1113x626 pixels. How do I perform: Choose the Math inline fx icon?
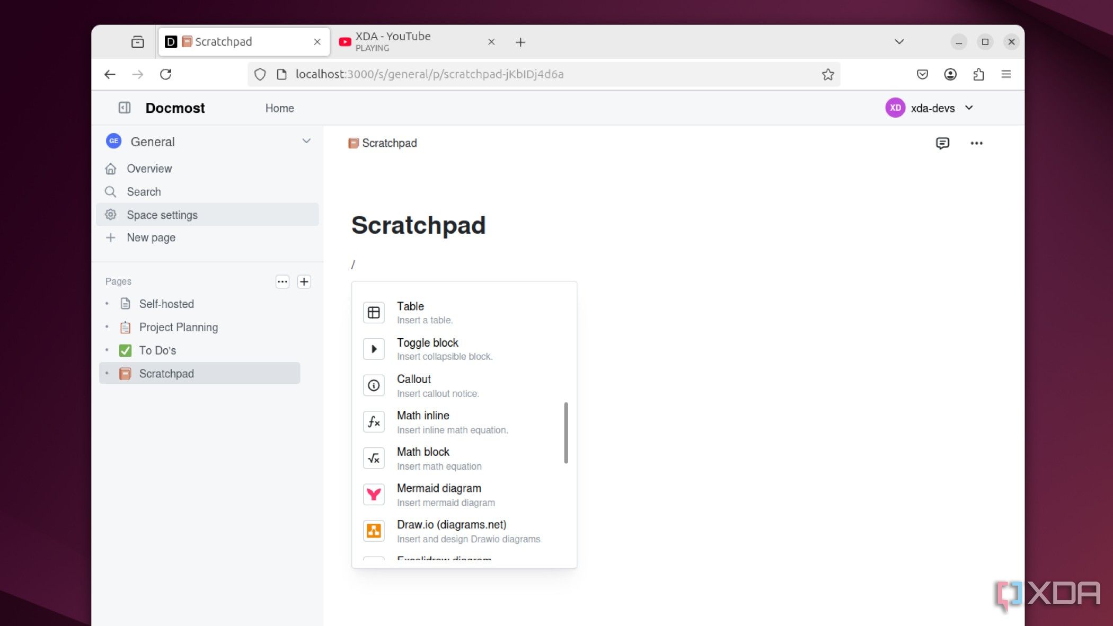374,422
